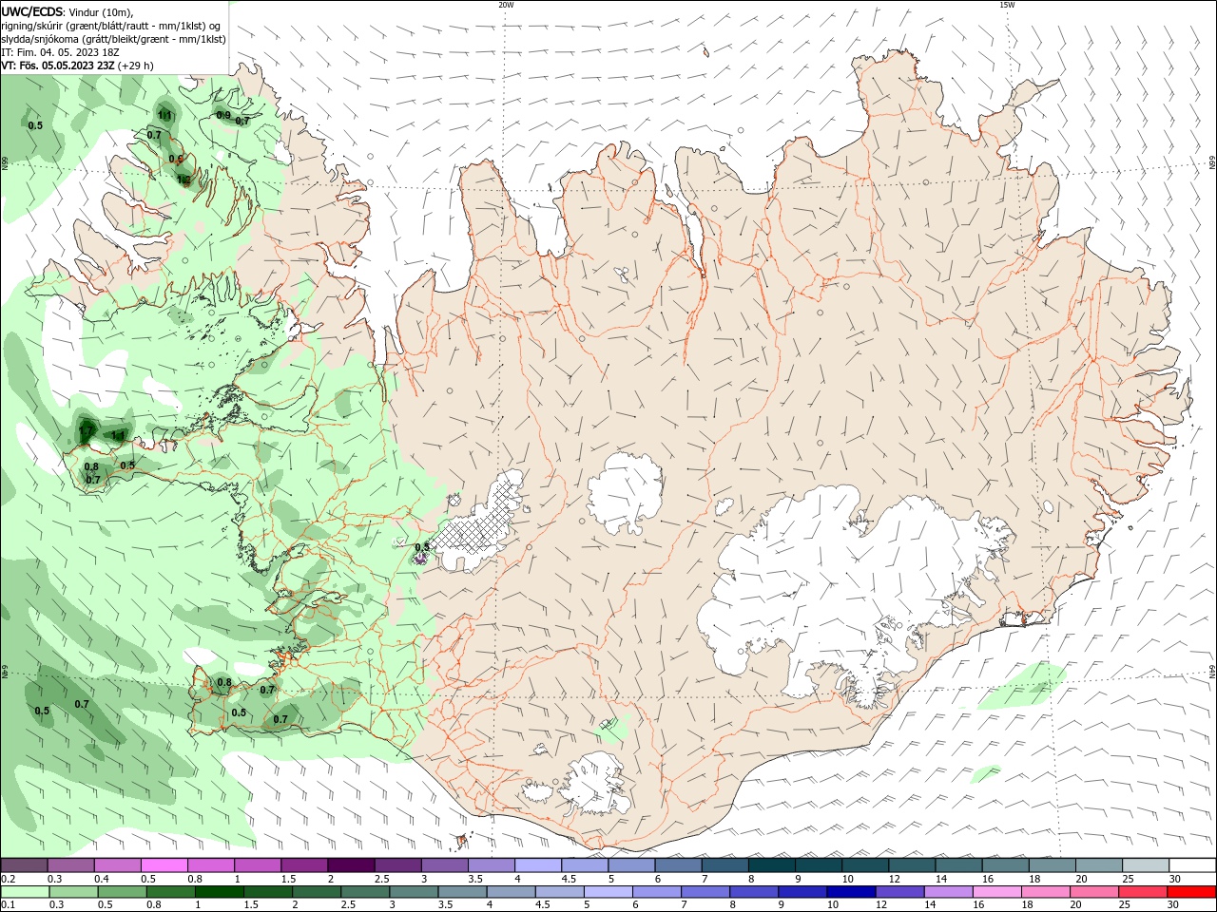Click the 0.4 label under the upper scale
1217x912 pixels.
(x=101, y=879)
